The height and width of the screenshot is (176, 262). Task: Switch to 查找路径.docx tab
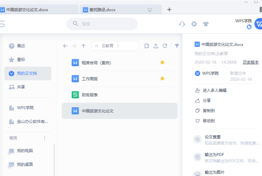pyautogui.click(x=121, y=10)
